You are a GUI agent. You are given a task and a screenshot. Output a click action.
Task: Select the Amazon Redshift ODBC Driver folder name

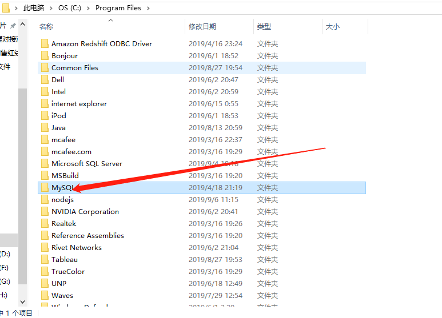(102, 44)
